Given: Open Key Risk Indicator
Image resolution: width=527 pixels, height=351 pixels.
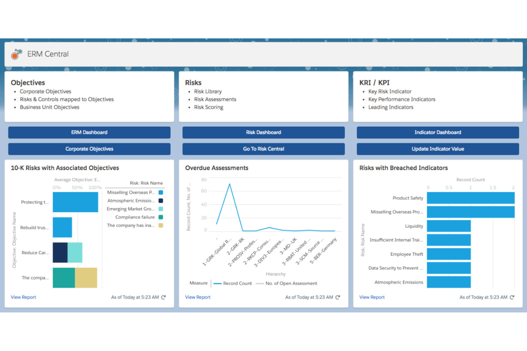Looking at the screenshot, I should (390, 91).
